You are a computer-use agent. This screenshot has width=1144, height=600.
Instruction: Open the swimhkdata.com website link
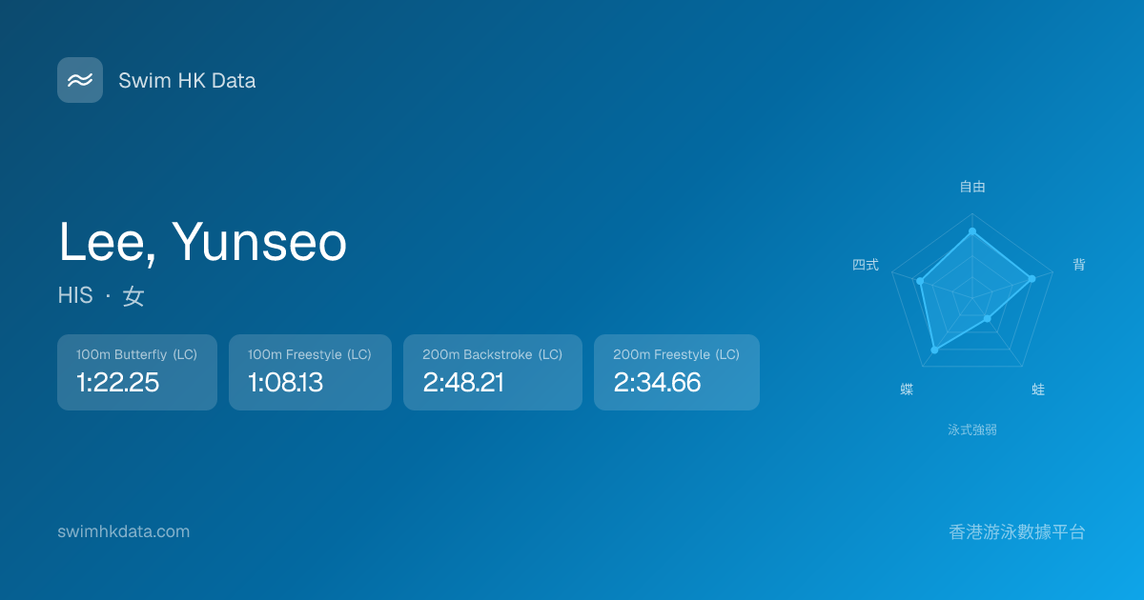pos(124,531)
